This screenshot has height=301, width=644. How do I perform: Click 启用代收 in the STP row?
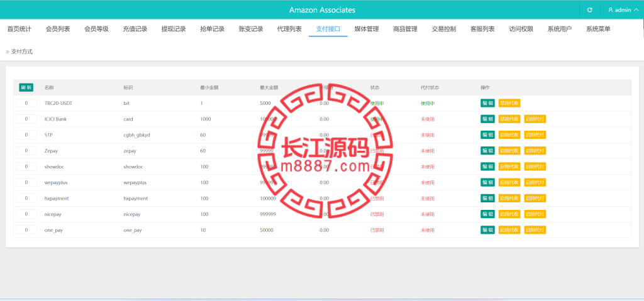tap(509, 134)
